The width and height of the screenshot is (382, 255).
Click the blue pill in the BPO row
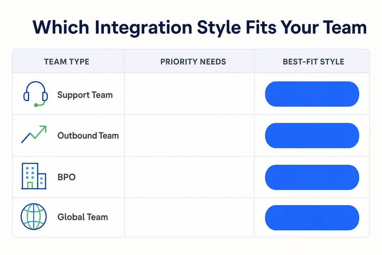312,177
